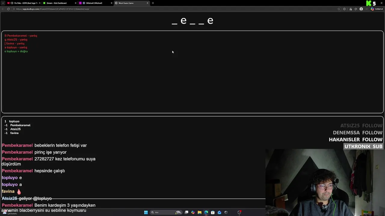Select the Word Guess Game tab
The width and height of the screenshot is (385, 216).
[x=132, y=3]
